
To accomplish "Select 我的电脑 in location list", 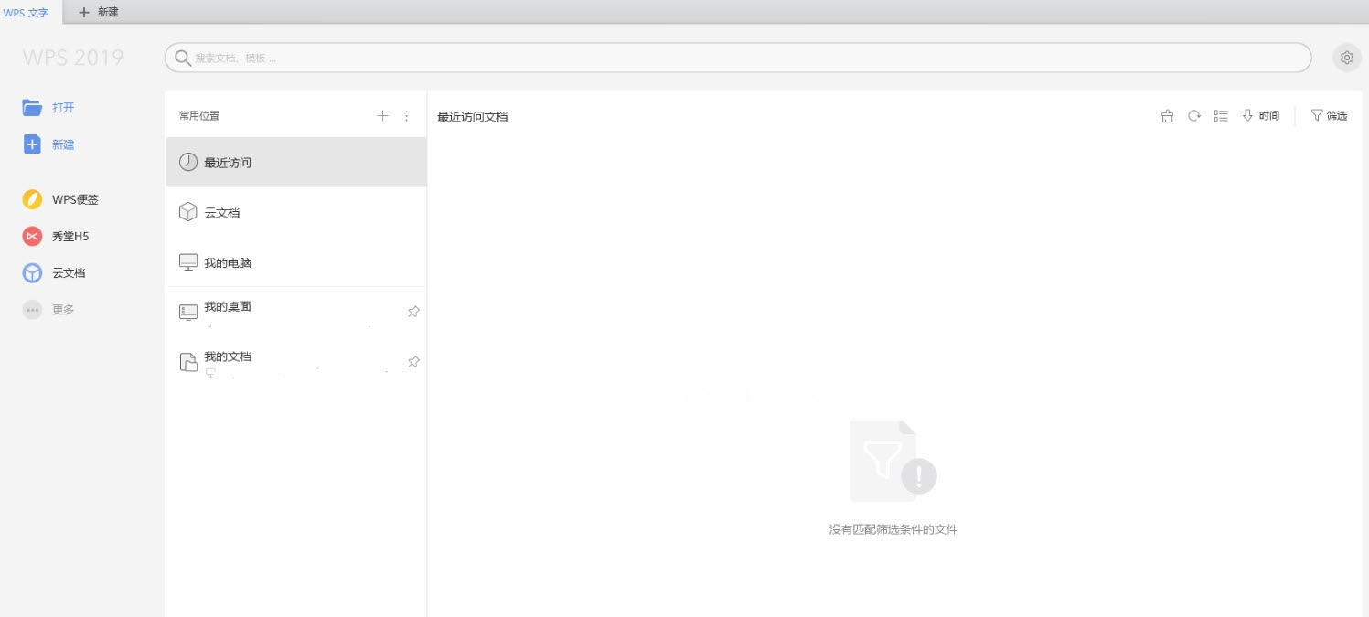I will pos(296,262).
